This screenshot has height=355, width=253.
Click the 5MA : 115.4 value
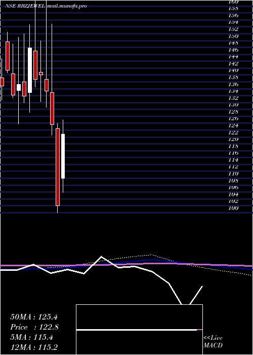coord(31,337)
